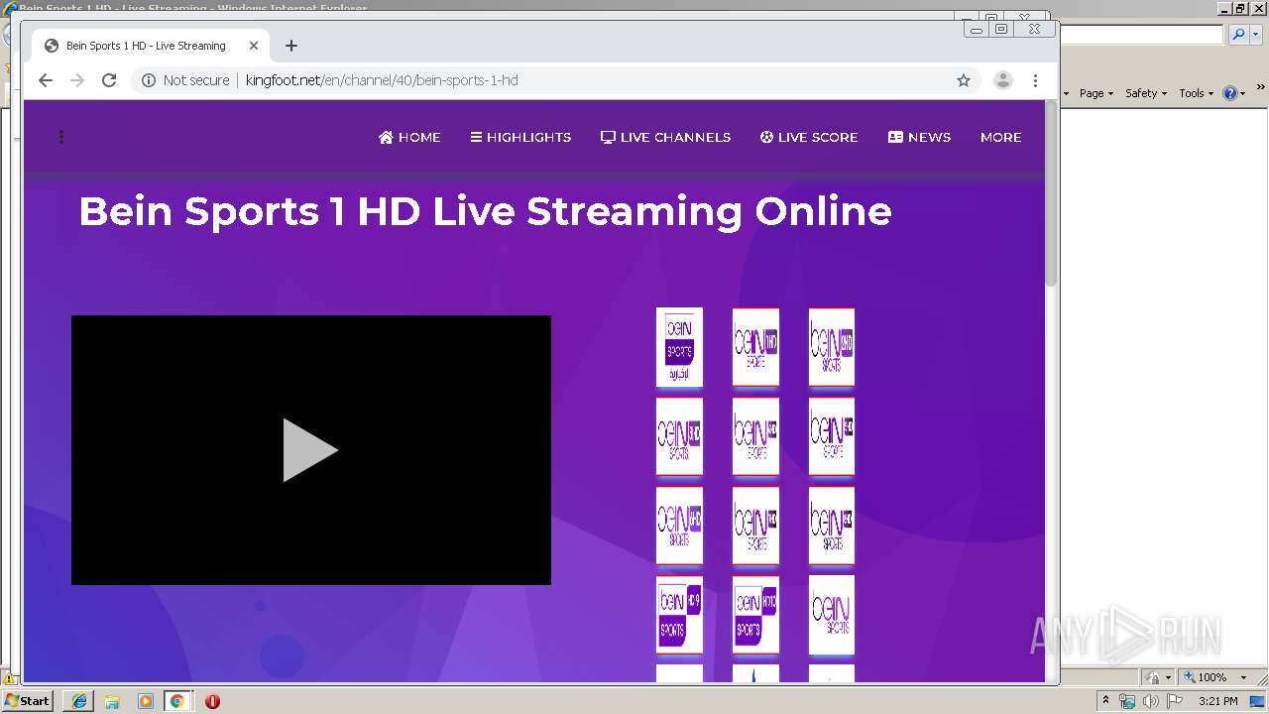Expand the IE search provider dropdown arrow
The height and width of the screenshot is (714, 1269).
click(x=1254, y=35)
